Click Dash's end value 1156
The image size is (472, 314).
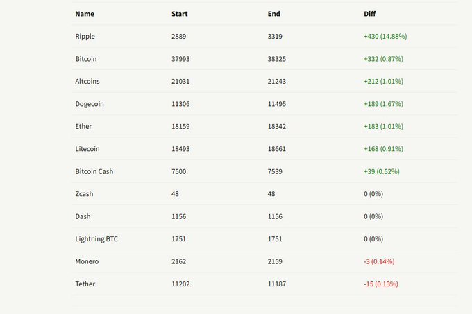(x=276, y=216)
